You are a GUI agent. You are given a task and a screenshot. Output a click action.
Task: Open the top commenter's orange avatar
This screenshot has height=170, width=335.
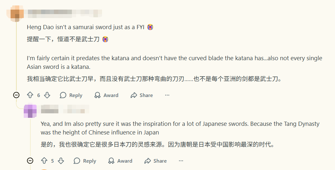click(x=17, y=13)
